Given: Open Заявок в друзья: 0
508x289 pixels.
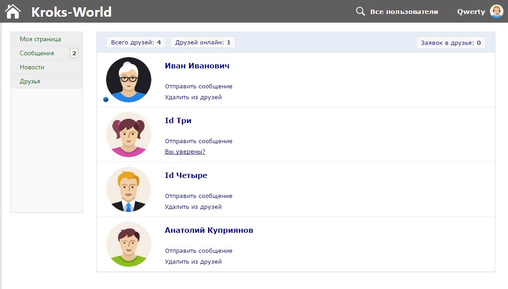Looking at the screenshot, I should [x=450, y=43].
